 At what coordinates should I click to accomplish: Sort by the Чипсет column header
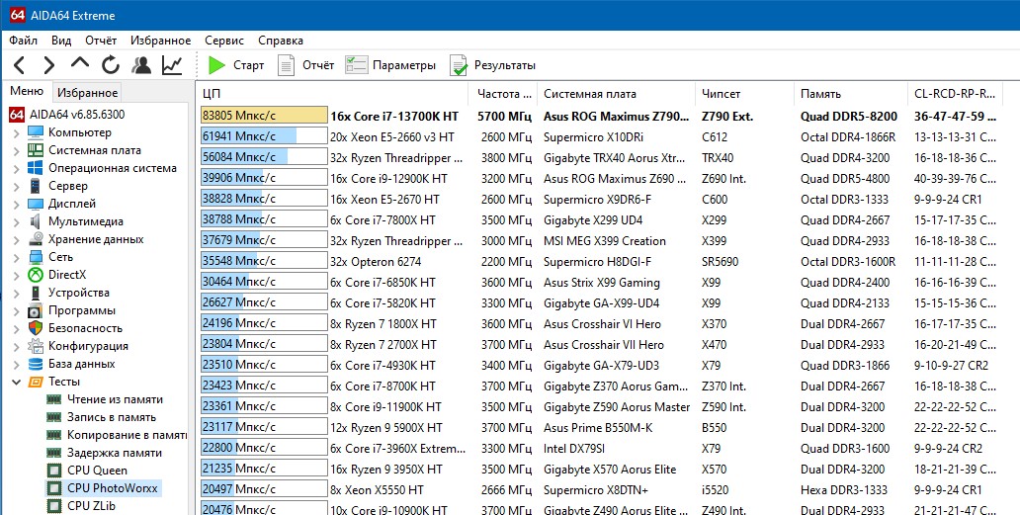click(x=744, y=94)
